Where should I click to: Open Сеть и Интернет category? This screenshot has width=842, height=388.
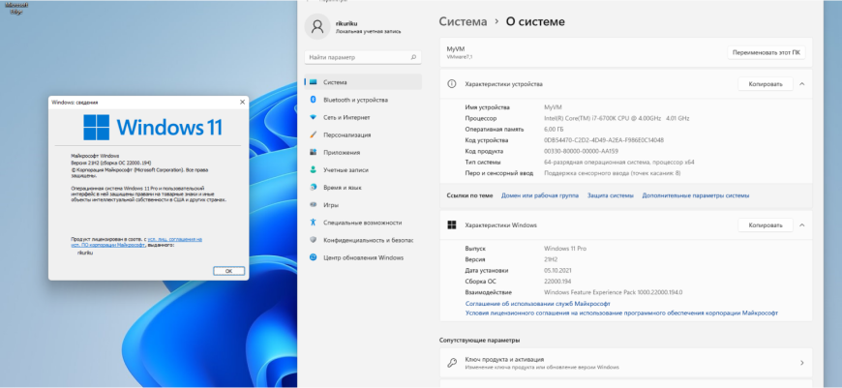tap(363, 117)
